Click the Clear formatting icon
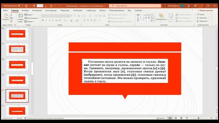The image size is (219, 123). click(79, 16)
